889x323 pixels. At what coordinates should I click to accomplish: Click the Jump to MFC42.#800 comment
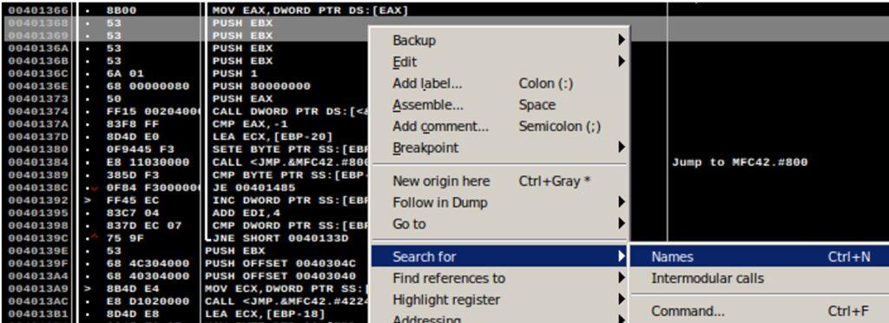click(740, 162)
